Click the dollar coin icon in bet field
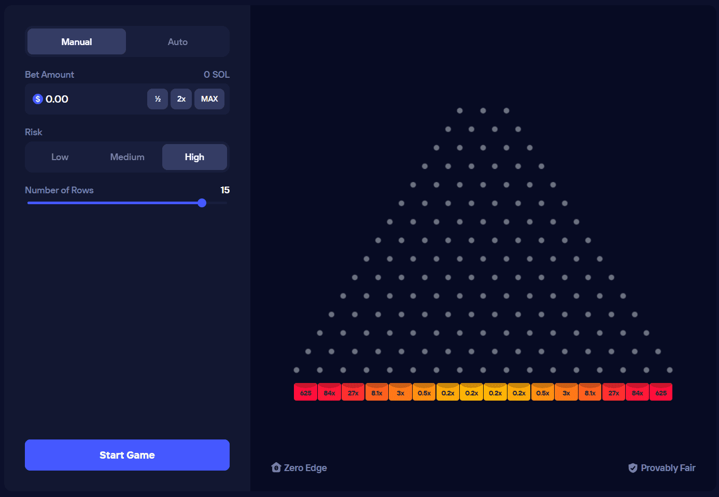 coord(37,98)
